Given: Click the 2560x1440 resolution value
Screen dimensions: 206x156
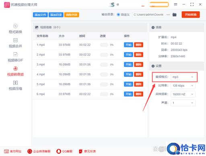Looking at the screenshot, I should coord(178,56).
